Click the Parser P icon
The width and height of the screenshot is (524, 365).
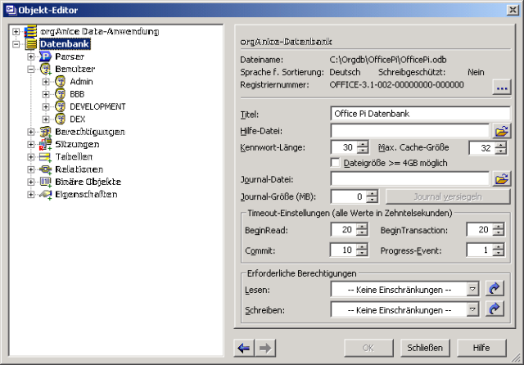[x=45, y=56]
